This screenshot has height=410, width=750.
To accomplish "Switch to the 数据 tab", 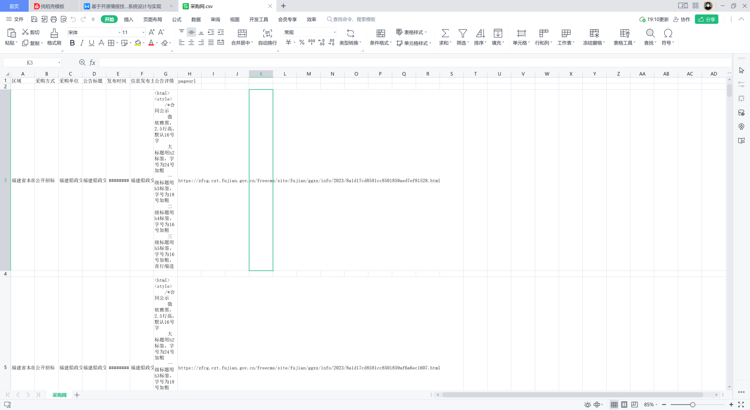I will click(x=196, y=19).
